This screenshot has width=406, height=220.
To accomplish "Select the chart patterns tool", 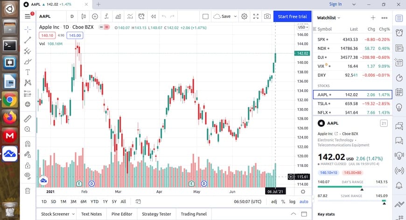I will (x=28, y=82).
